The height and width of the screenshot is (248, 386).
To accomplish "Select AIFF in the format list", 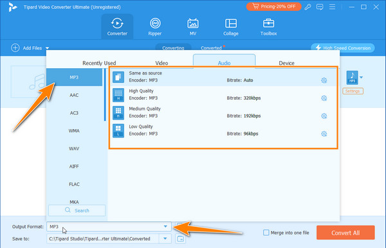I will pyautogui.click(x=74, y=166).
